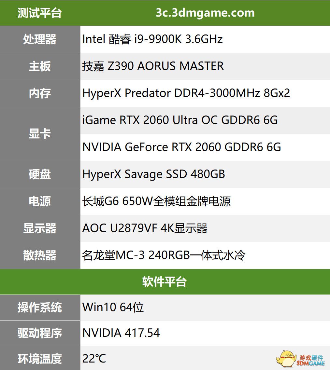The height and width of the screenshot is (370, 330).
Task: Select the 测试平台 header cell
Action: pyautogui.click(x=40, y=13)
